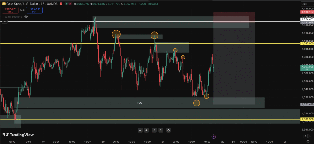Click the Trading Sessions indicator label
The height and width of the screenshot is (144, 314).
coord(12,17)
